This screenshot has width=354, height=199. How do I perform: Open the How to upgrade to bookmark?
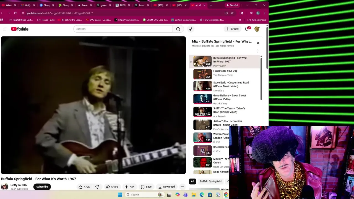coord(212,20)
